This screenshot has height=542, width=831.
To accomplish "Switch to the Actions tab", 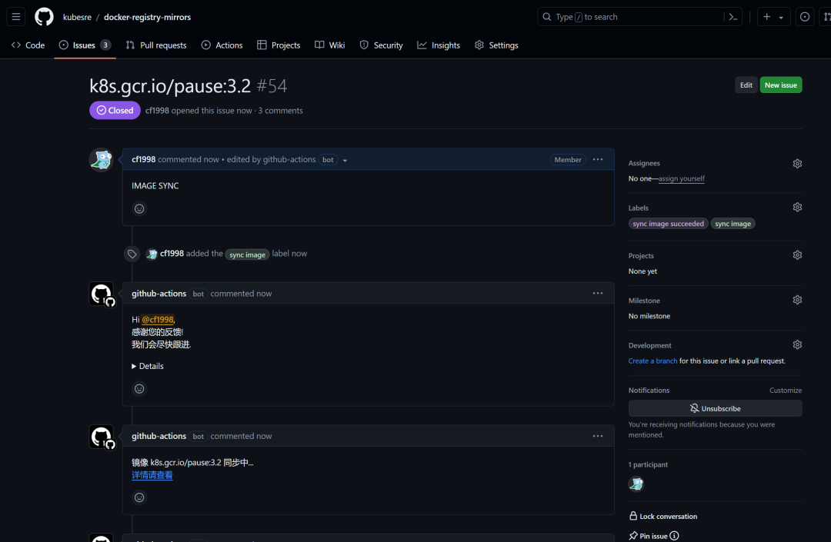I will 222,45.
